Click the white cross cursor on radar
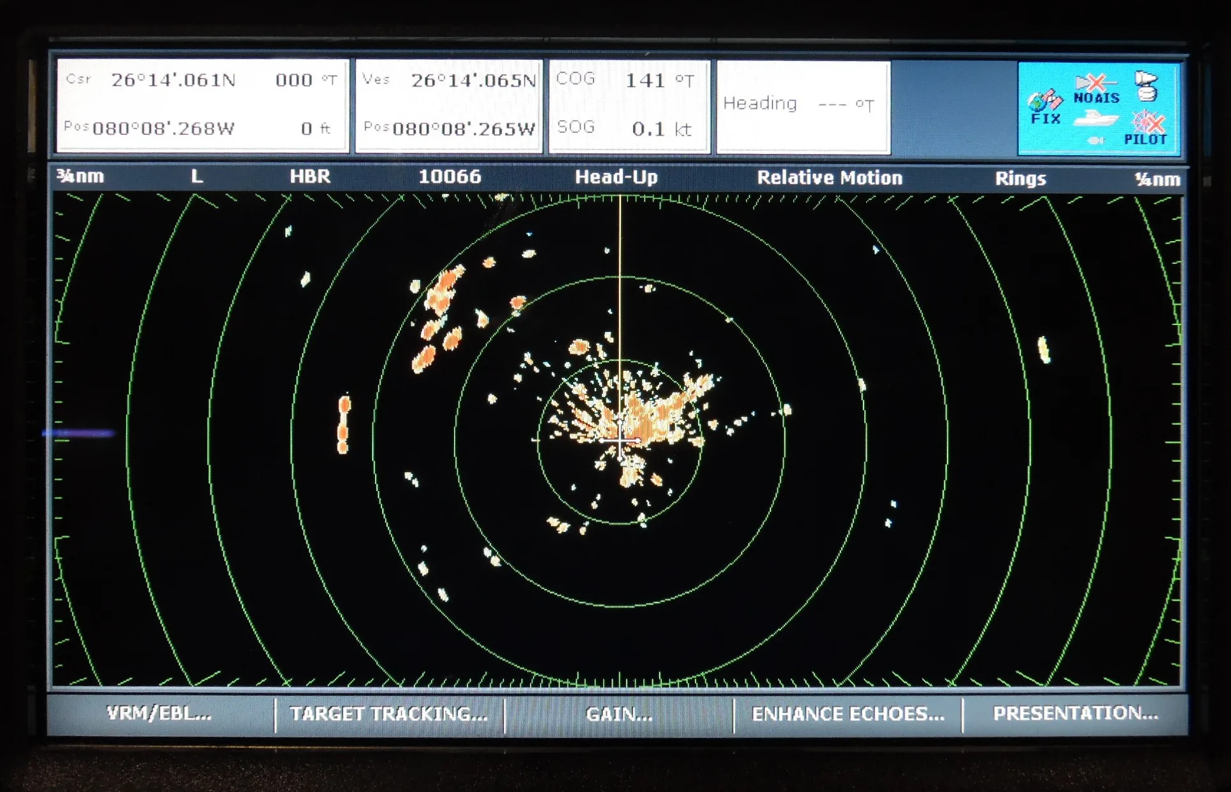1231x792 pixels. [619, 440]
